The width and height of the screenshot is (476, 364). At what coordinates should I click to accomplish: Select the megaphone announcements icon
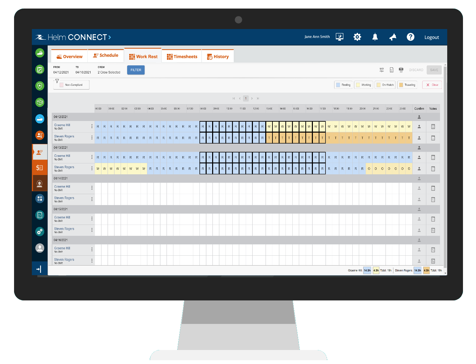[x=393, y=37]
